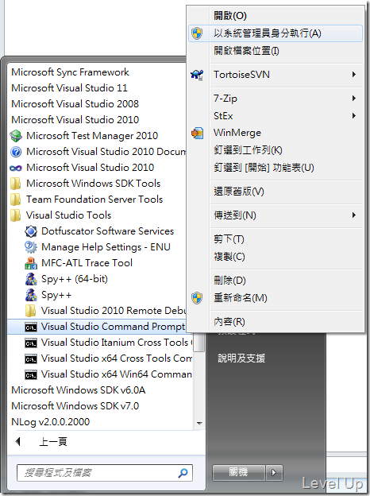Click the WinMerge icon in the context menu
370x496 pixels.
tap(197, 134)
